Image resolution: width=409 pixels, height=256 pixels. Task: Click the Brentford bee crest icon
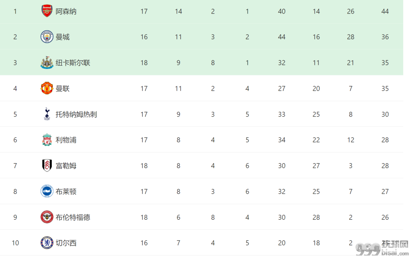coord(47,217)
